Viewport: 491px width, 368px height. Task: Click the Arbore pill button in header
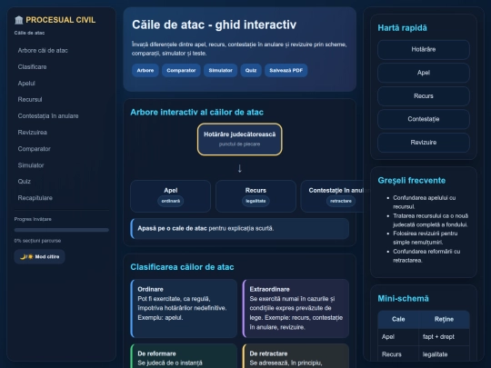(145, 70)
